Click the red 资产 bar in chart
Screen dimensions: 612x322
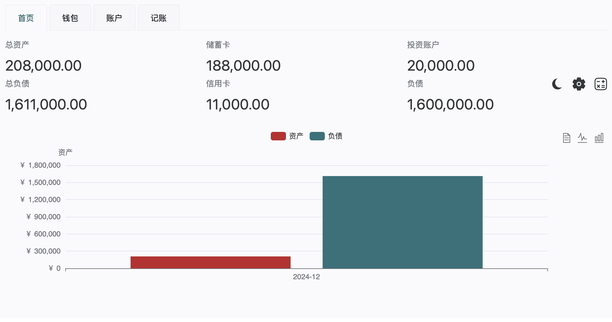click(x=210, y=262)
